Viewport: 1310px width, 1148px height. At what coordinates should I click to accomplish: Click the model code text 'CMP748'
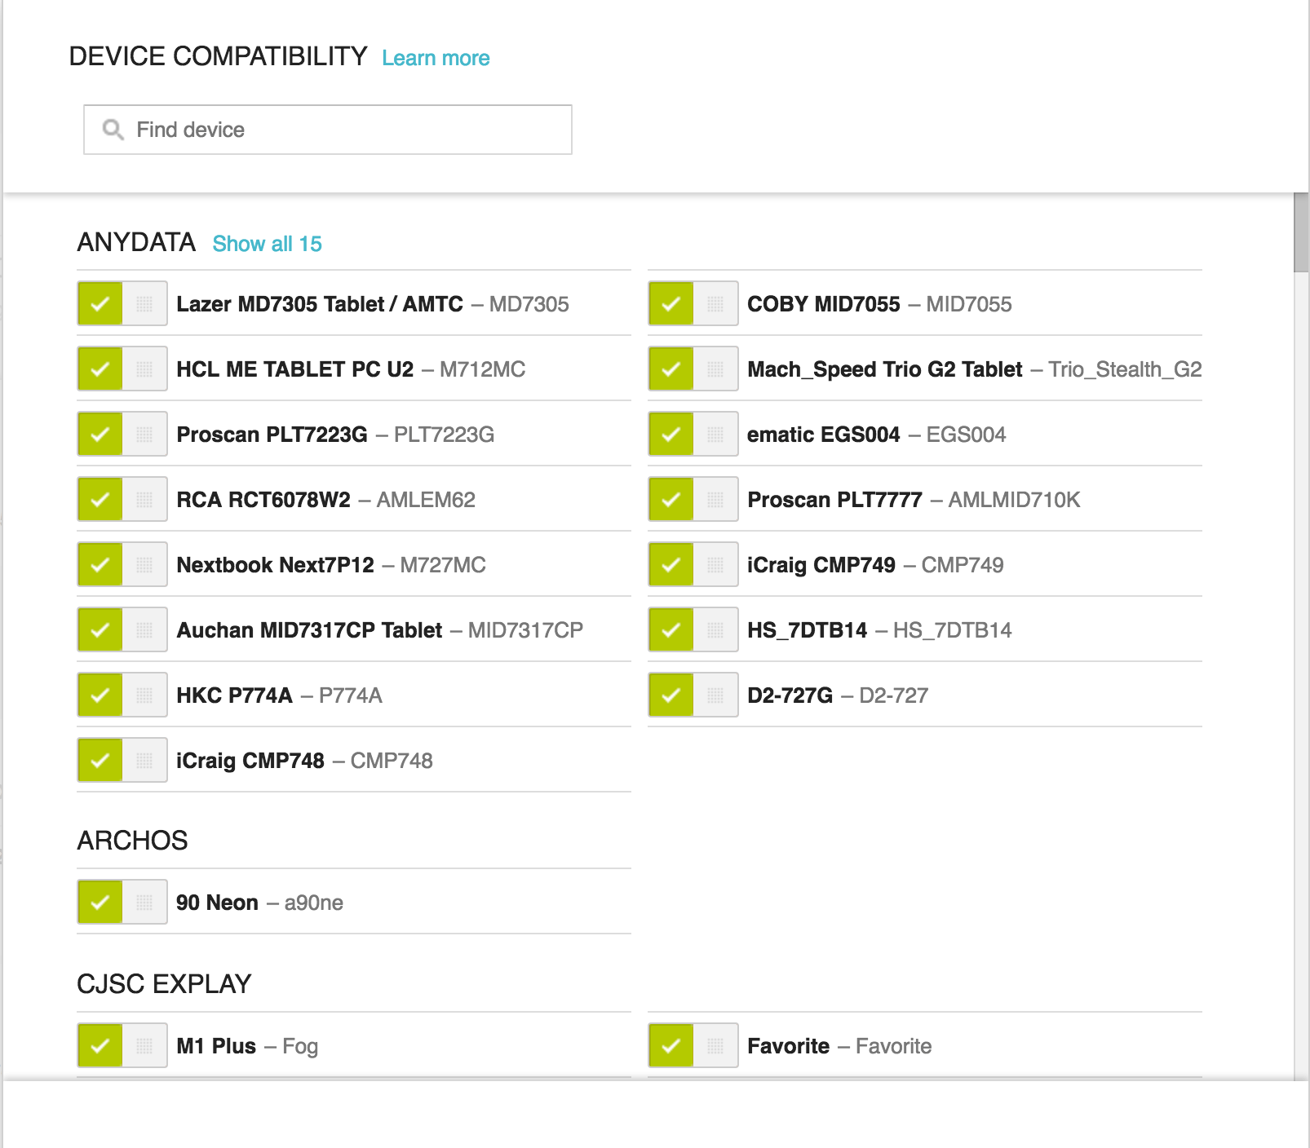click(x=392, y=761)
